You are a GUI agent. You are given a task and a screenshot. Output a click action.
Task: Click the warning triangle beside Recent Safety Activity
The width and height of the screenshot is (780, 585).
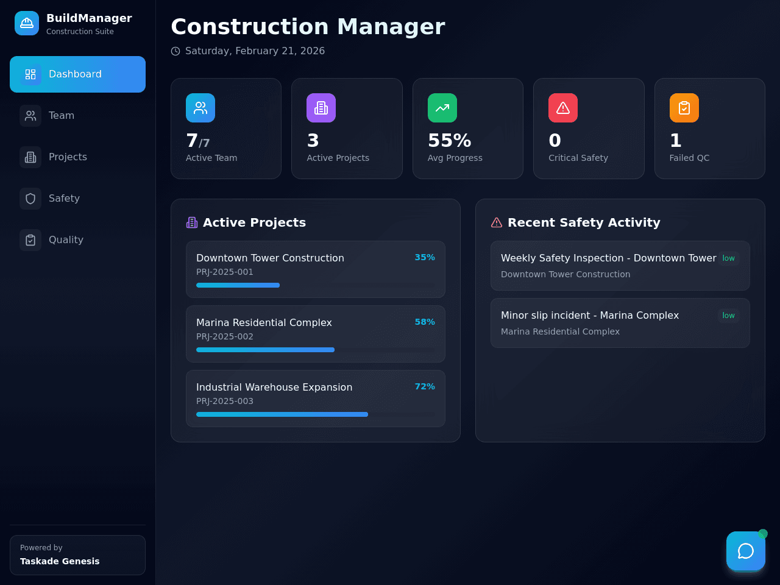(x=497, y=222)
